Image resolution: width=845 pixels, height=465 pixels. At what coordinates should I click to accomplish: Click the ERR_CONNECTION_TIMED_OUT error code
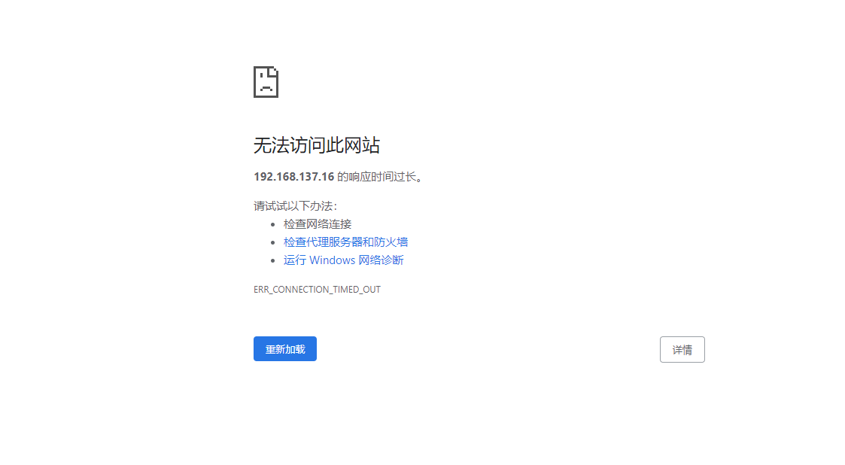tap(317, 290)
